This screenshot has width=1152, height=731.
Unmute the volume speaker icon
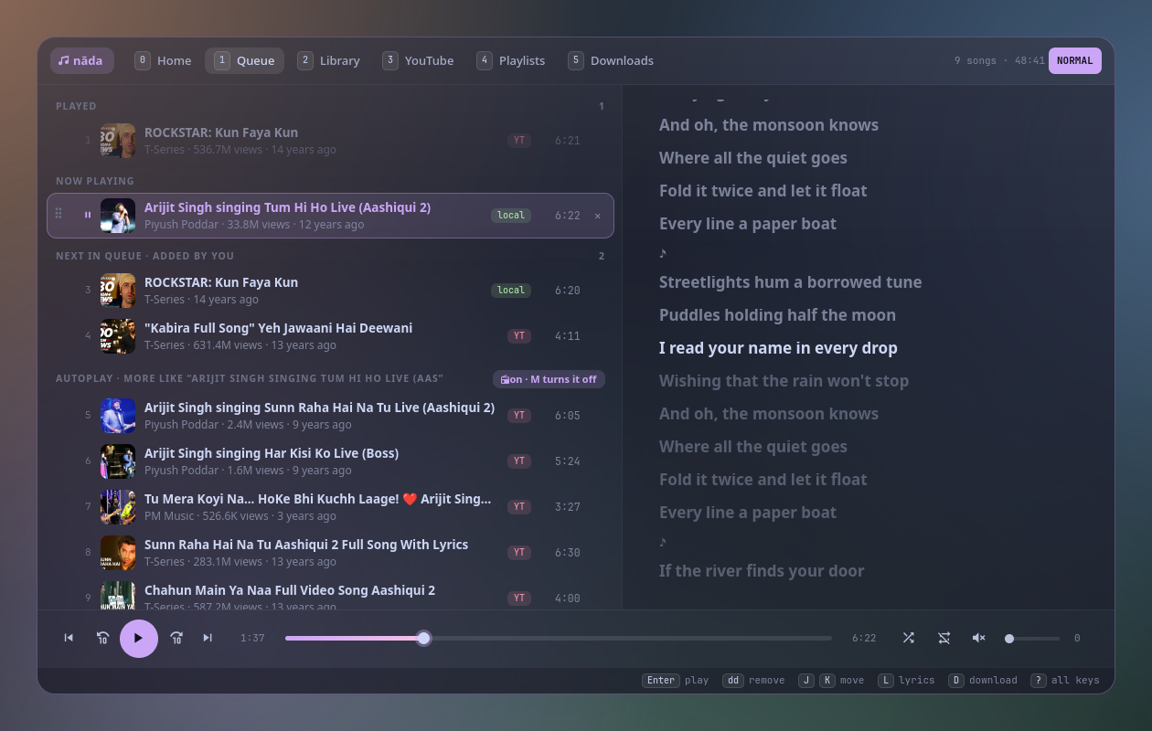click(978, 638)
